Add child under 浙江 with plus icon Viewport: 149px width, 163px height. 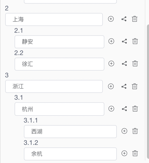click(x=111, y=86)
